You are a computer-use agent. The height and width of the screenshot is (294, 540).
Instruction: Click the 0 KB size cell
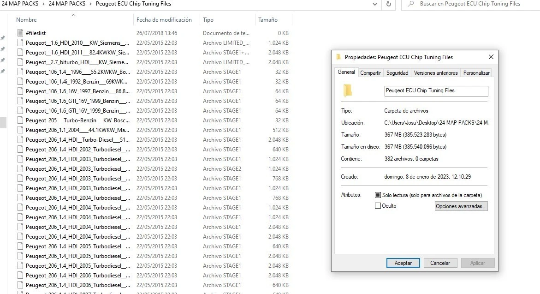click(x=283, y=33)
